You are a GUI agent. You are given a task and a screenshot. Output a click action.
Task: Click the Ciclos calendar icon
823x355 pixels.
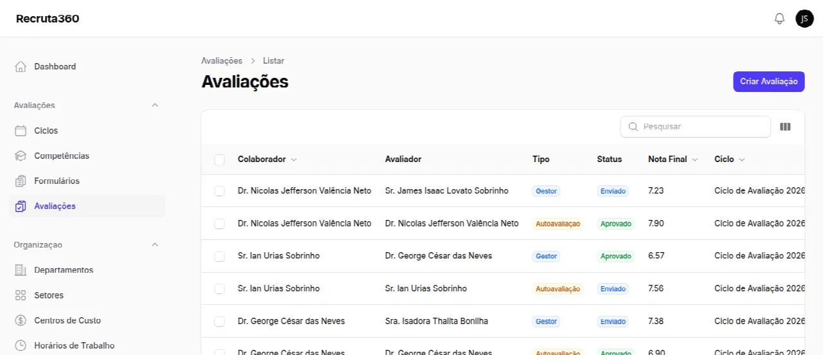coord(21,131)
